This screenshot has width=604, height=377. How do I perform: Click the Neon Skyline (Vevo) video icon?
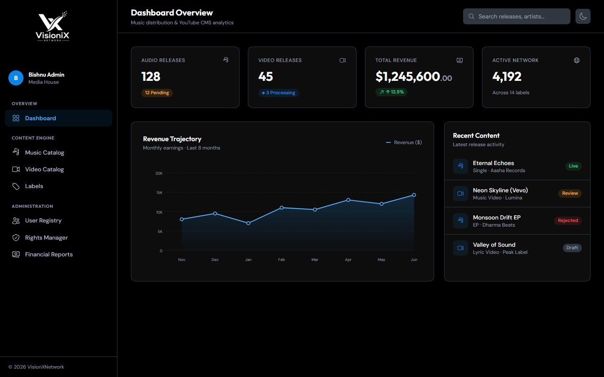[x=461, y=194]
